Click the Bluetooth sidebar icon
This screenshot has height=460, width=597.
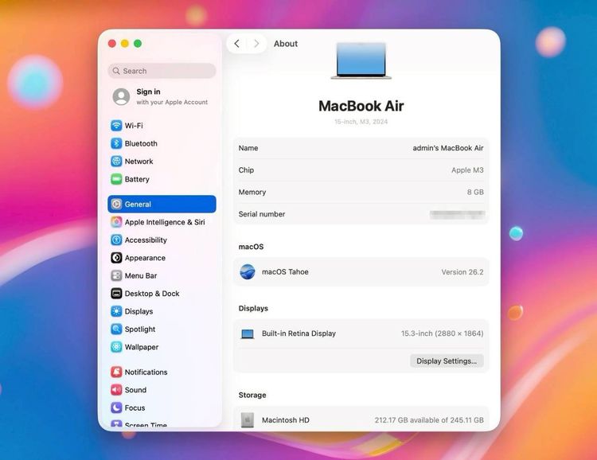116,143
